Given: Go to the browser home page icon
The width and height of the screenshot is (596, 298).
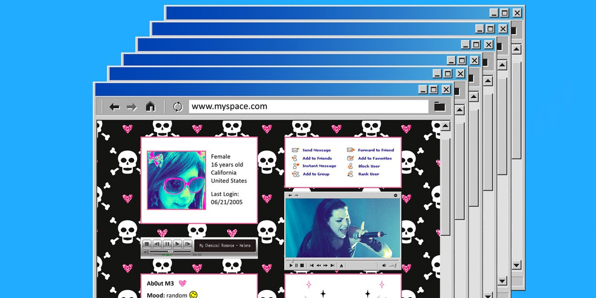Looking at the screenshot, I should click(x=150, y=107).
